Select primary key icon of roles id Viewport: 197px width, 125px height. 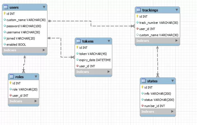coord(10,83)
